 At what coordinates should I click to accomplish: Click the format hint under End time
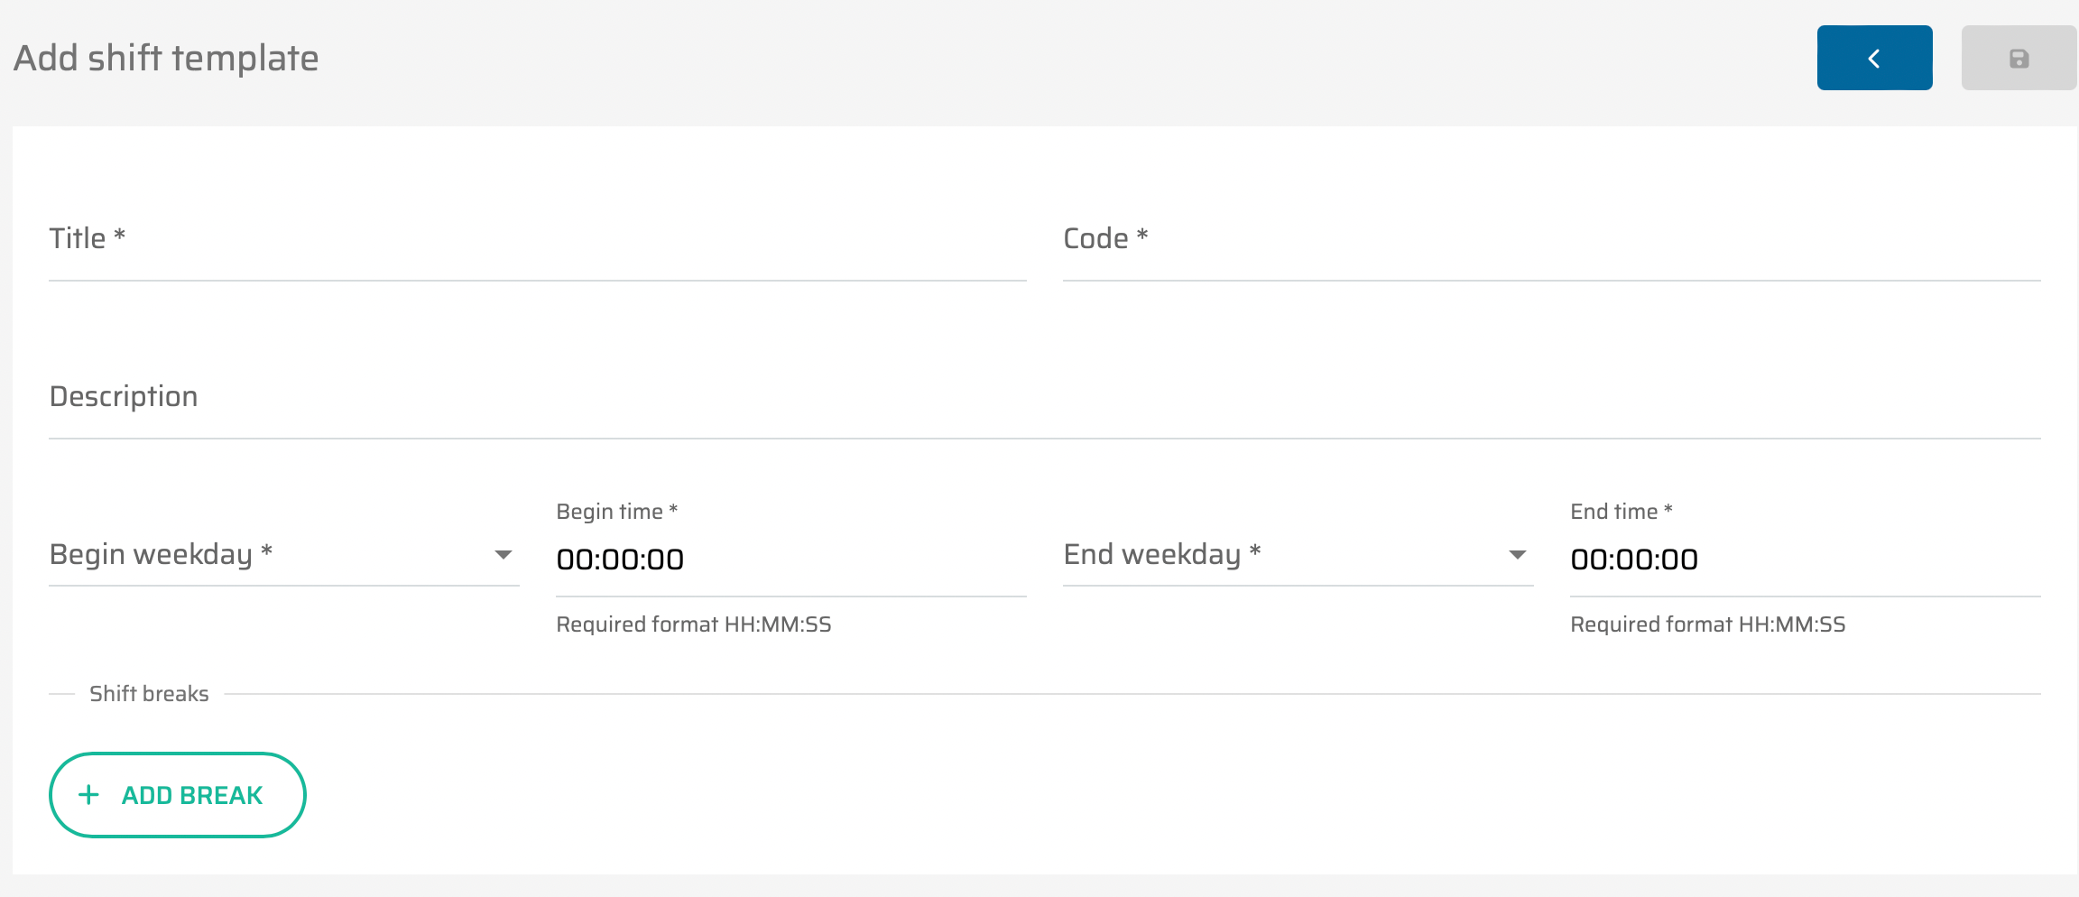[1707, 624]
